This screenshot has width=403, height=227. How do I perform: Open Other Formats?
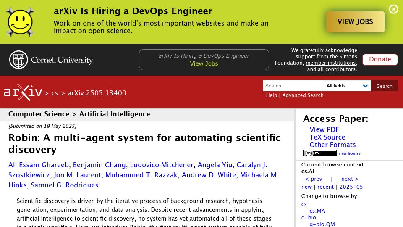point(332,145)
